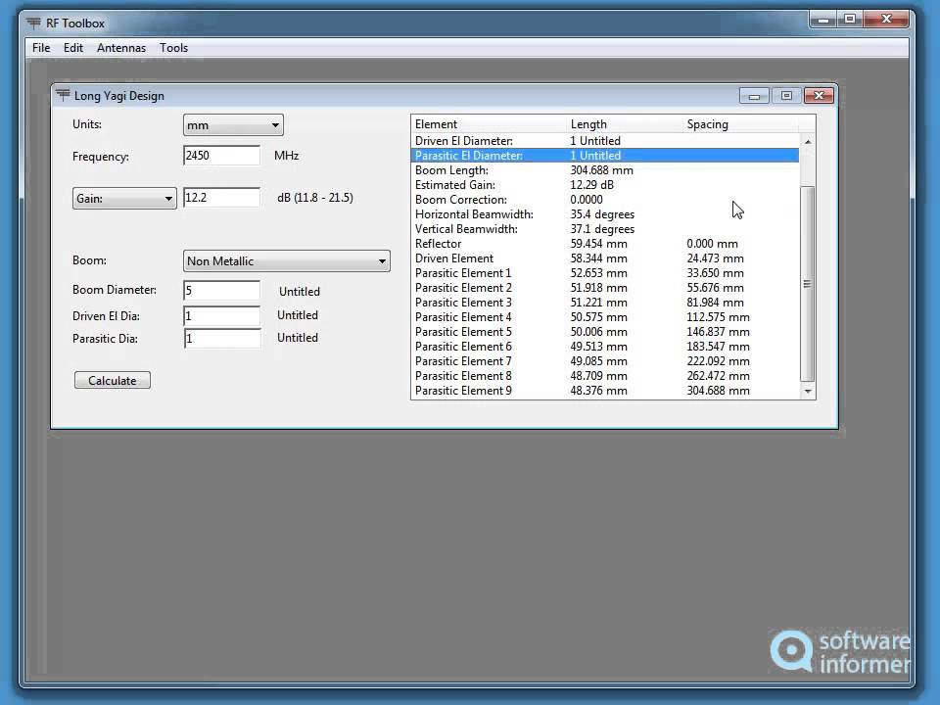Select the Parasitic Element 8 row
The width and height of the screenshot is (940, 705).
[x=605, y=376]
